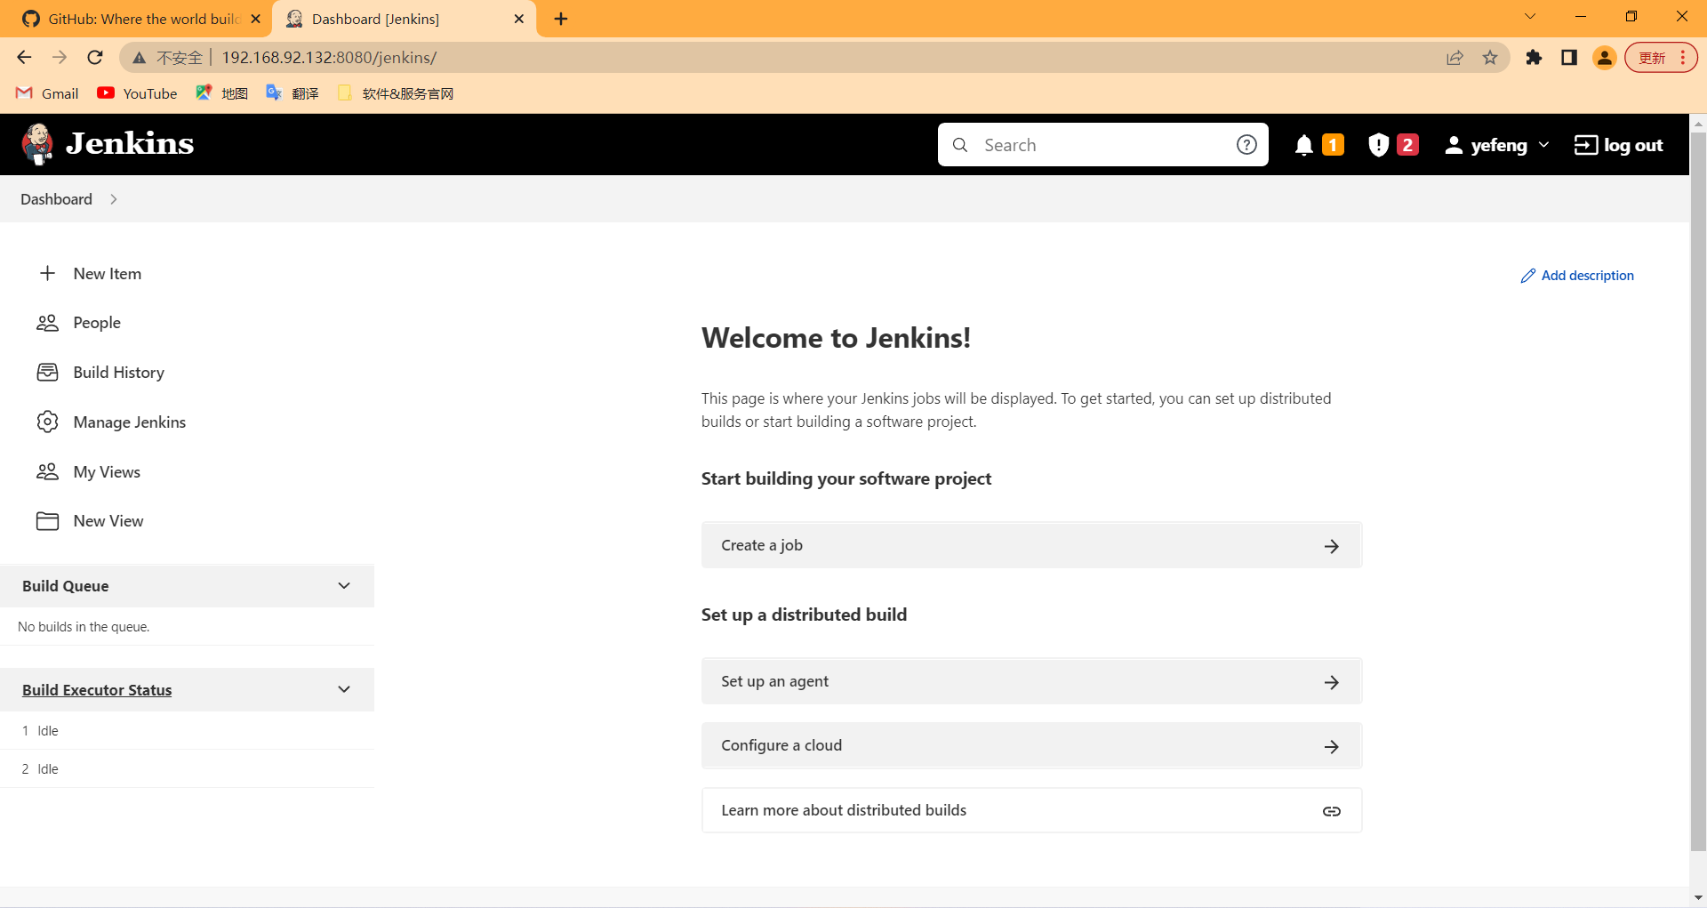This screenshot has width=1707, height=908.
Task: Open New Item in sidebar
Action: point(107,274)
